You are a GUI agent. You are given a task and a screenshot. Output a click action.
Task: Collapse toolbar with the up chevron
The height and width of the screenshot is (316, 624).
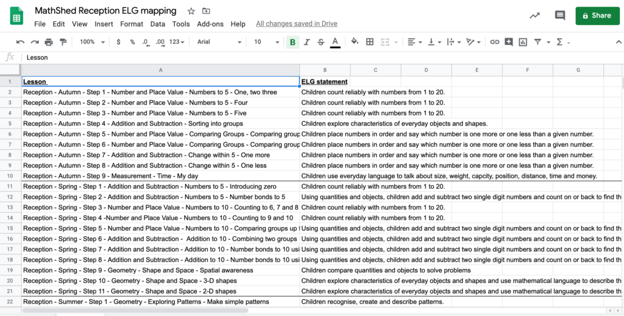click(619, 42)
